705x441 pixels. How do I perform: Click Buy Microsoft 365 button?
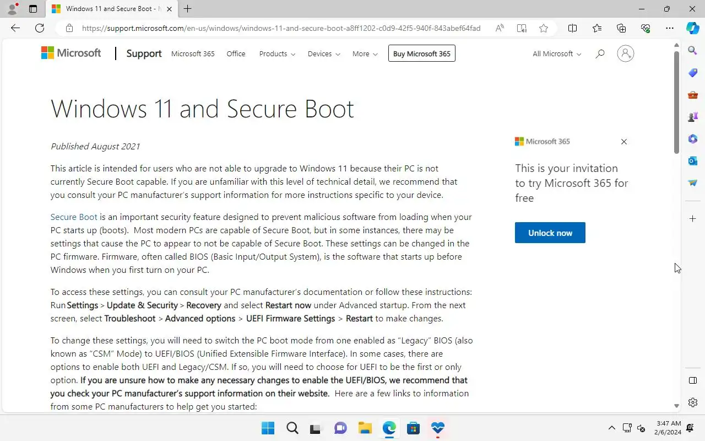point(422,53)
